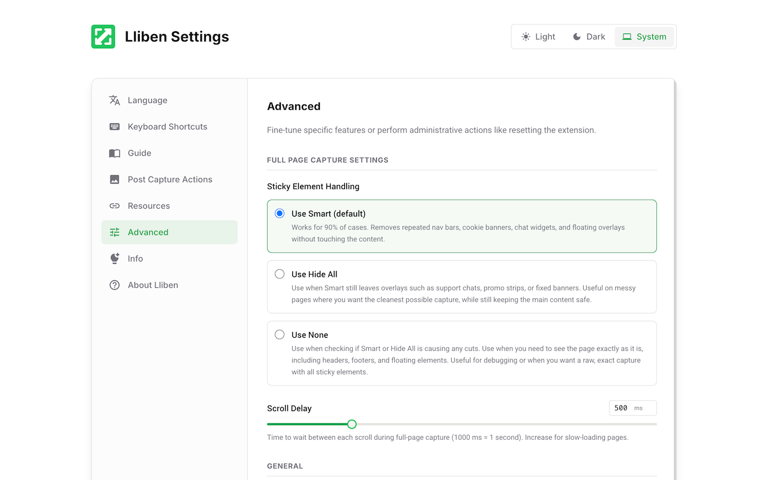Open the Keyboard Shortcuts settings page
Viewport: 768px width, 480px height.
[167, 127]
